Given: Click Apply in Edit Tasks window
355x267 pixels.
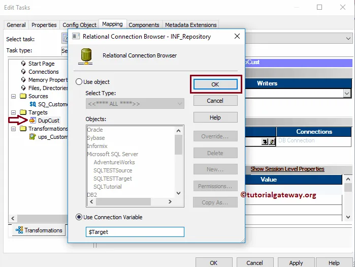Looking at the screenshot, I should [296, 262].
